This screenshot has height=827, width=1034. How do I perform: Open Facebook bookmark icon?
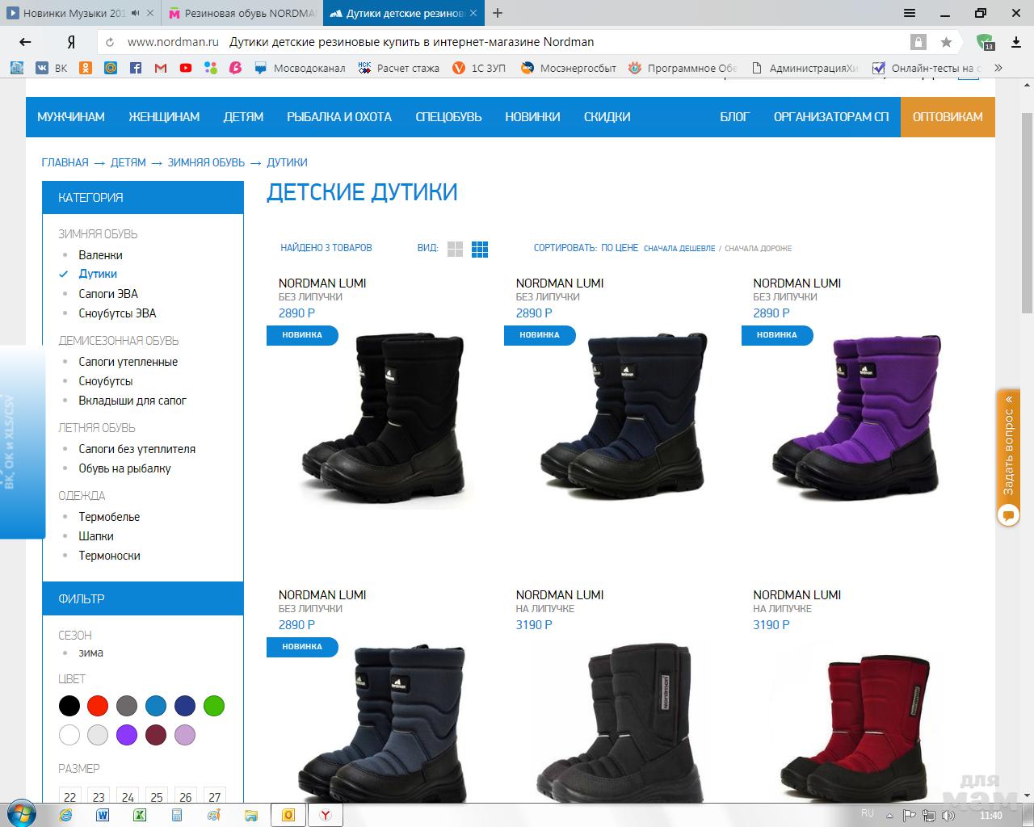(136, 69)
